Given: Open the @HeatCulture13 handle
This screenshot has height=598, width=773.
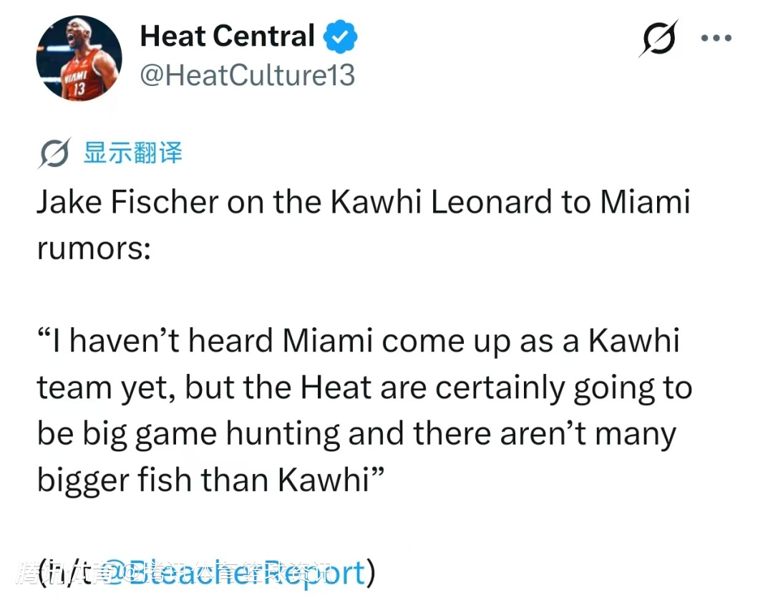Looking at the screenshot, I should click(x=247, y=74).
